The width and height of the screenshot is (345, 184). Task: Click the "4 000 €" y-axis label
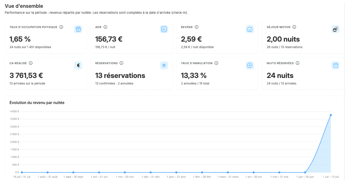[x=15, y=111]
